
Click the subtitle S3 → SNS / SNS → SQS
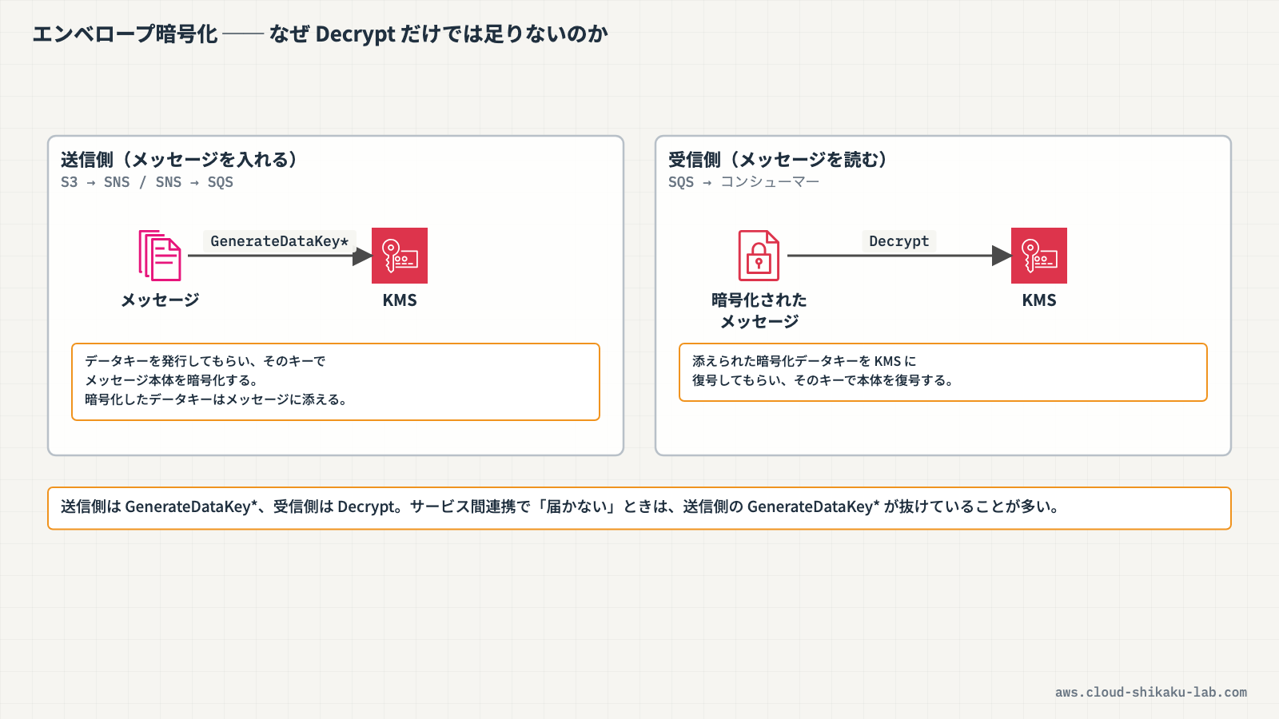tap(147, 182)
